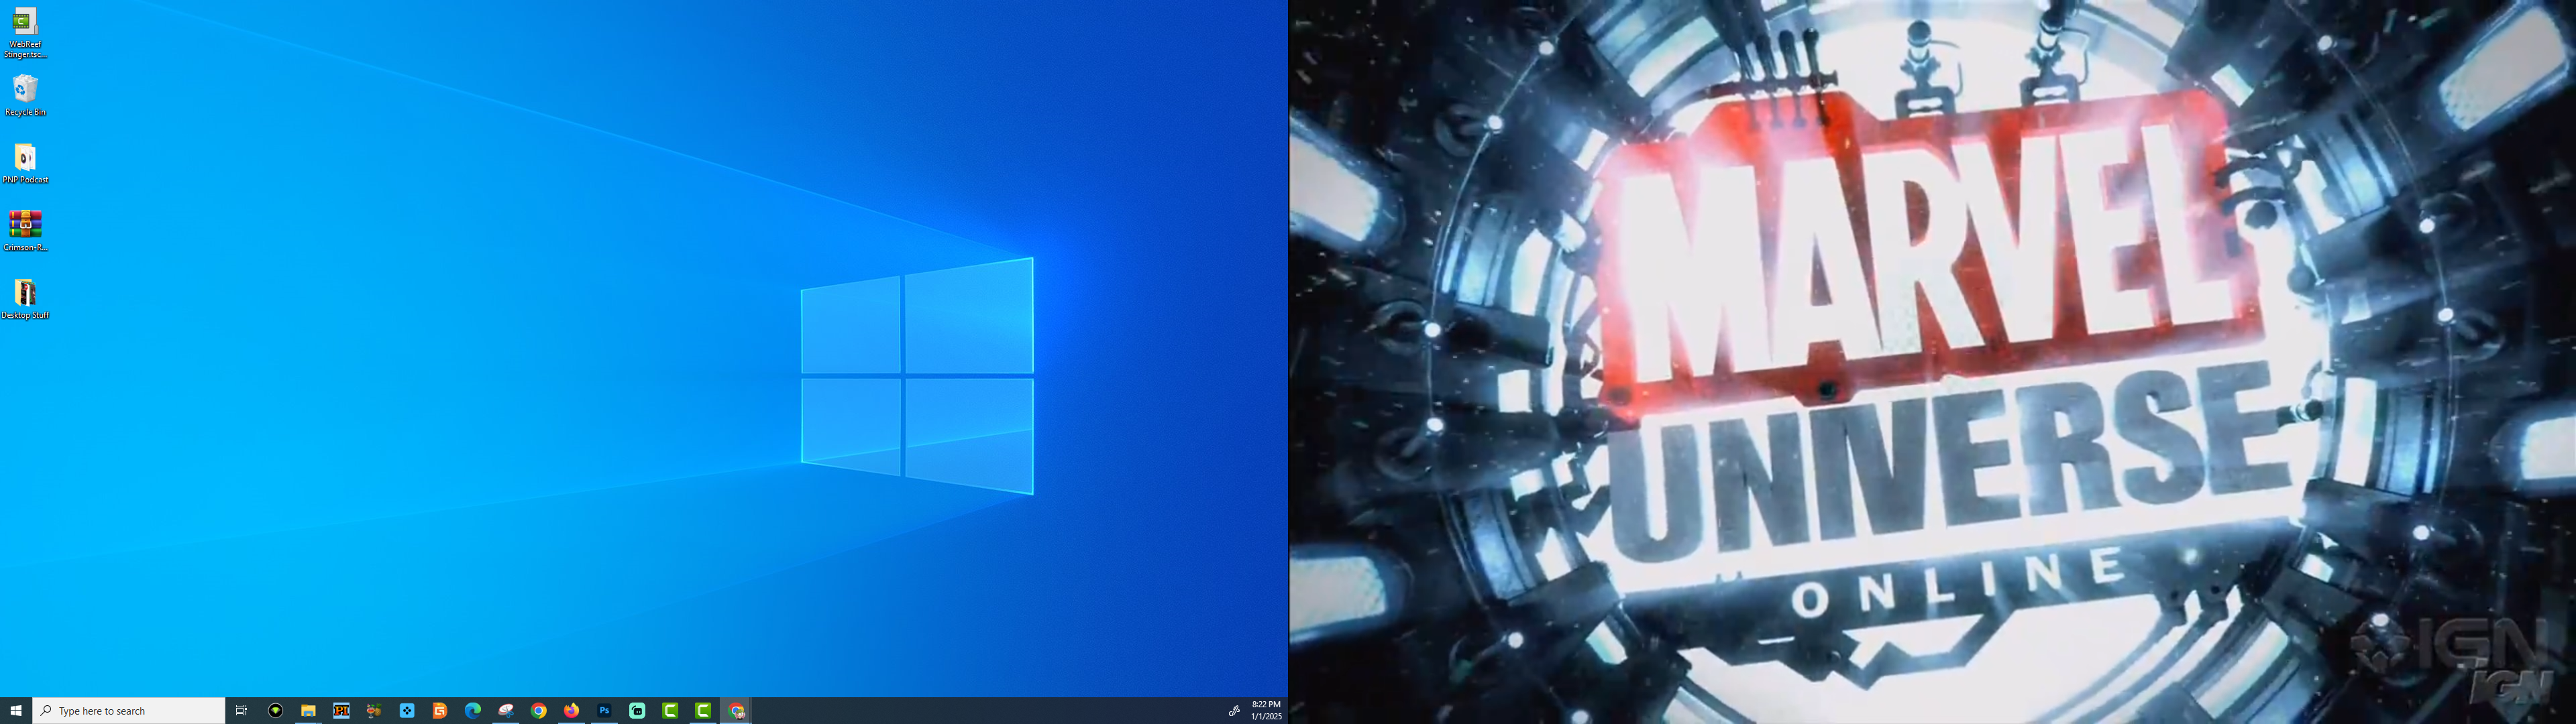Switch to Photoshop on the taskbar
The image size is (2576, 724).
point(604,711)
